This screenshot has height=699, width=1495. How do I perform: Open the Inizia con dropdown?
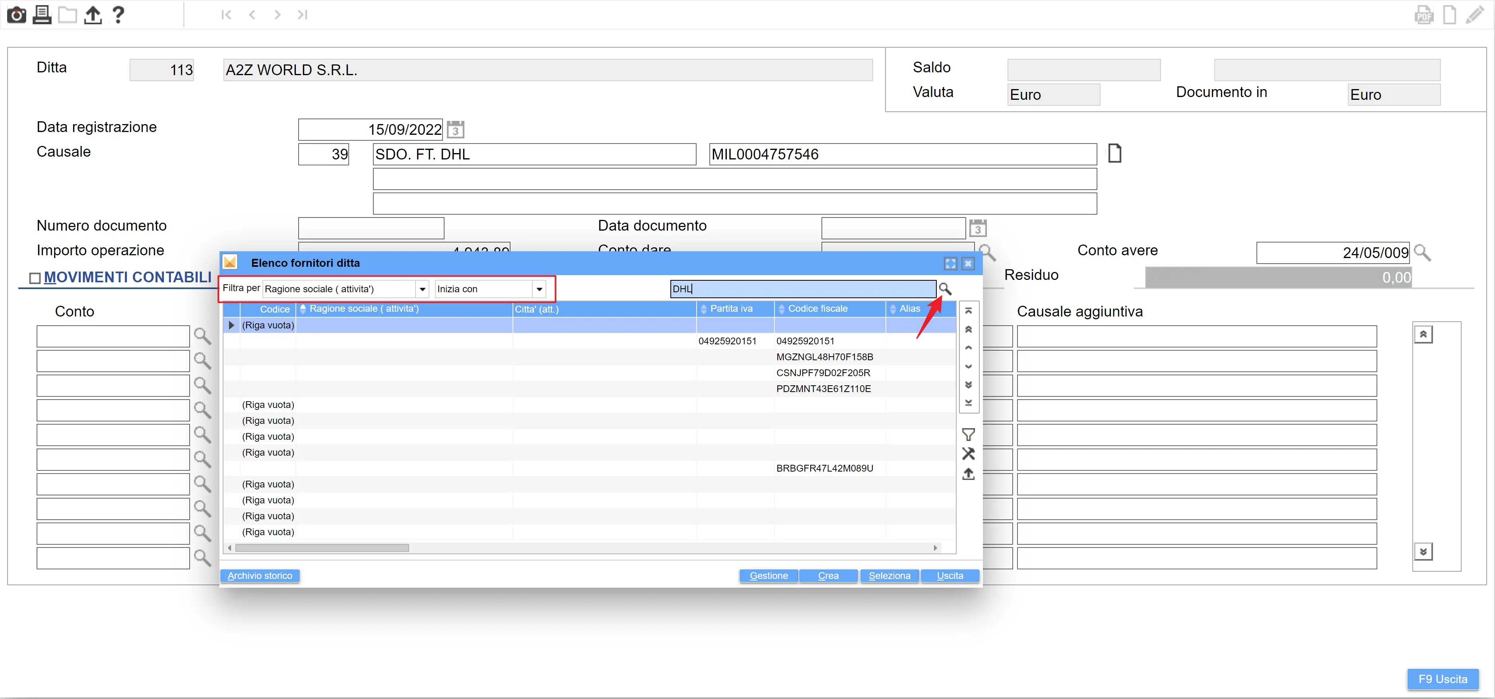pyautogui.click(x=539, y=289)
